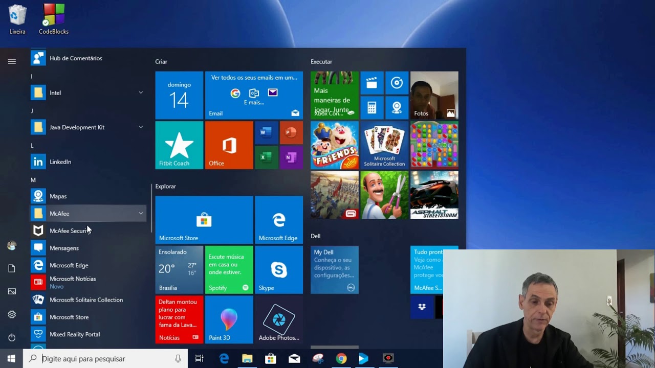Expand the Java Development Kit folder
The image size is (655, 368).
point(88,127)
